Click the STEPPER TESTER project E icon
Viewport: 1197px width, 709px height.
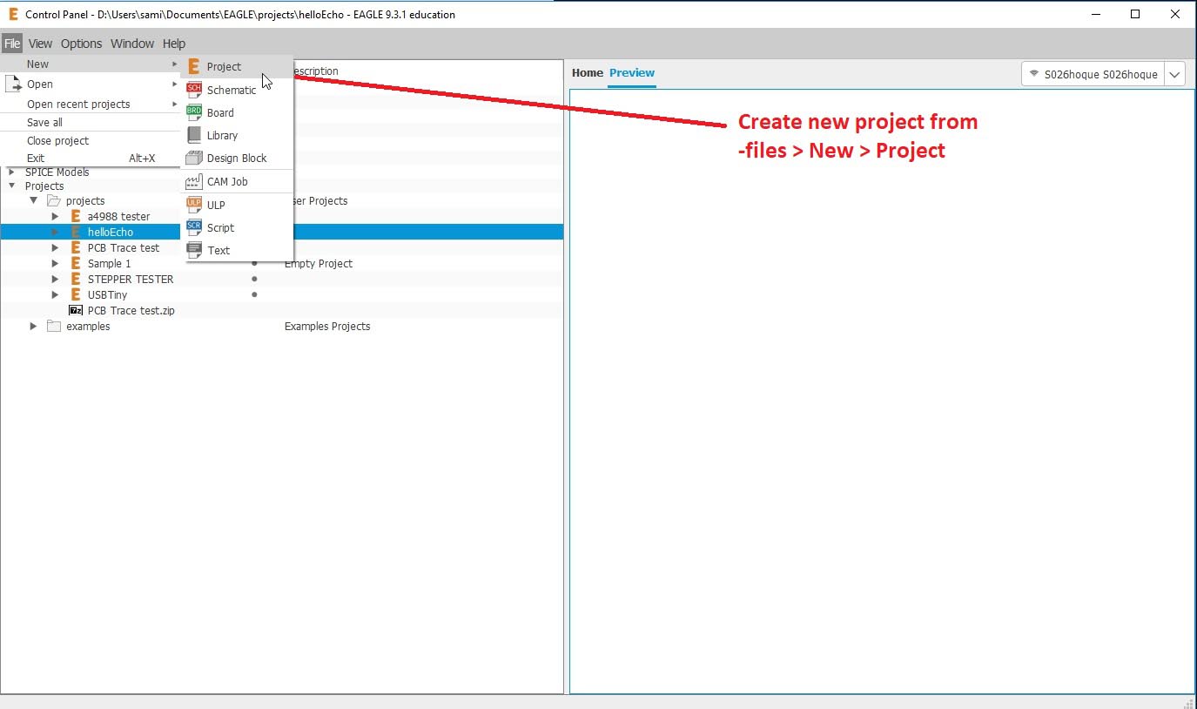click(x=76, y=279)
